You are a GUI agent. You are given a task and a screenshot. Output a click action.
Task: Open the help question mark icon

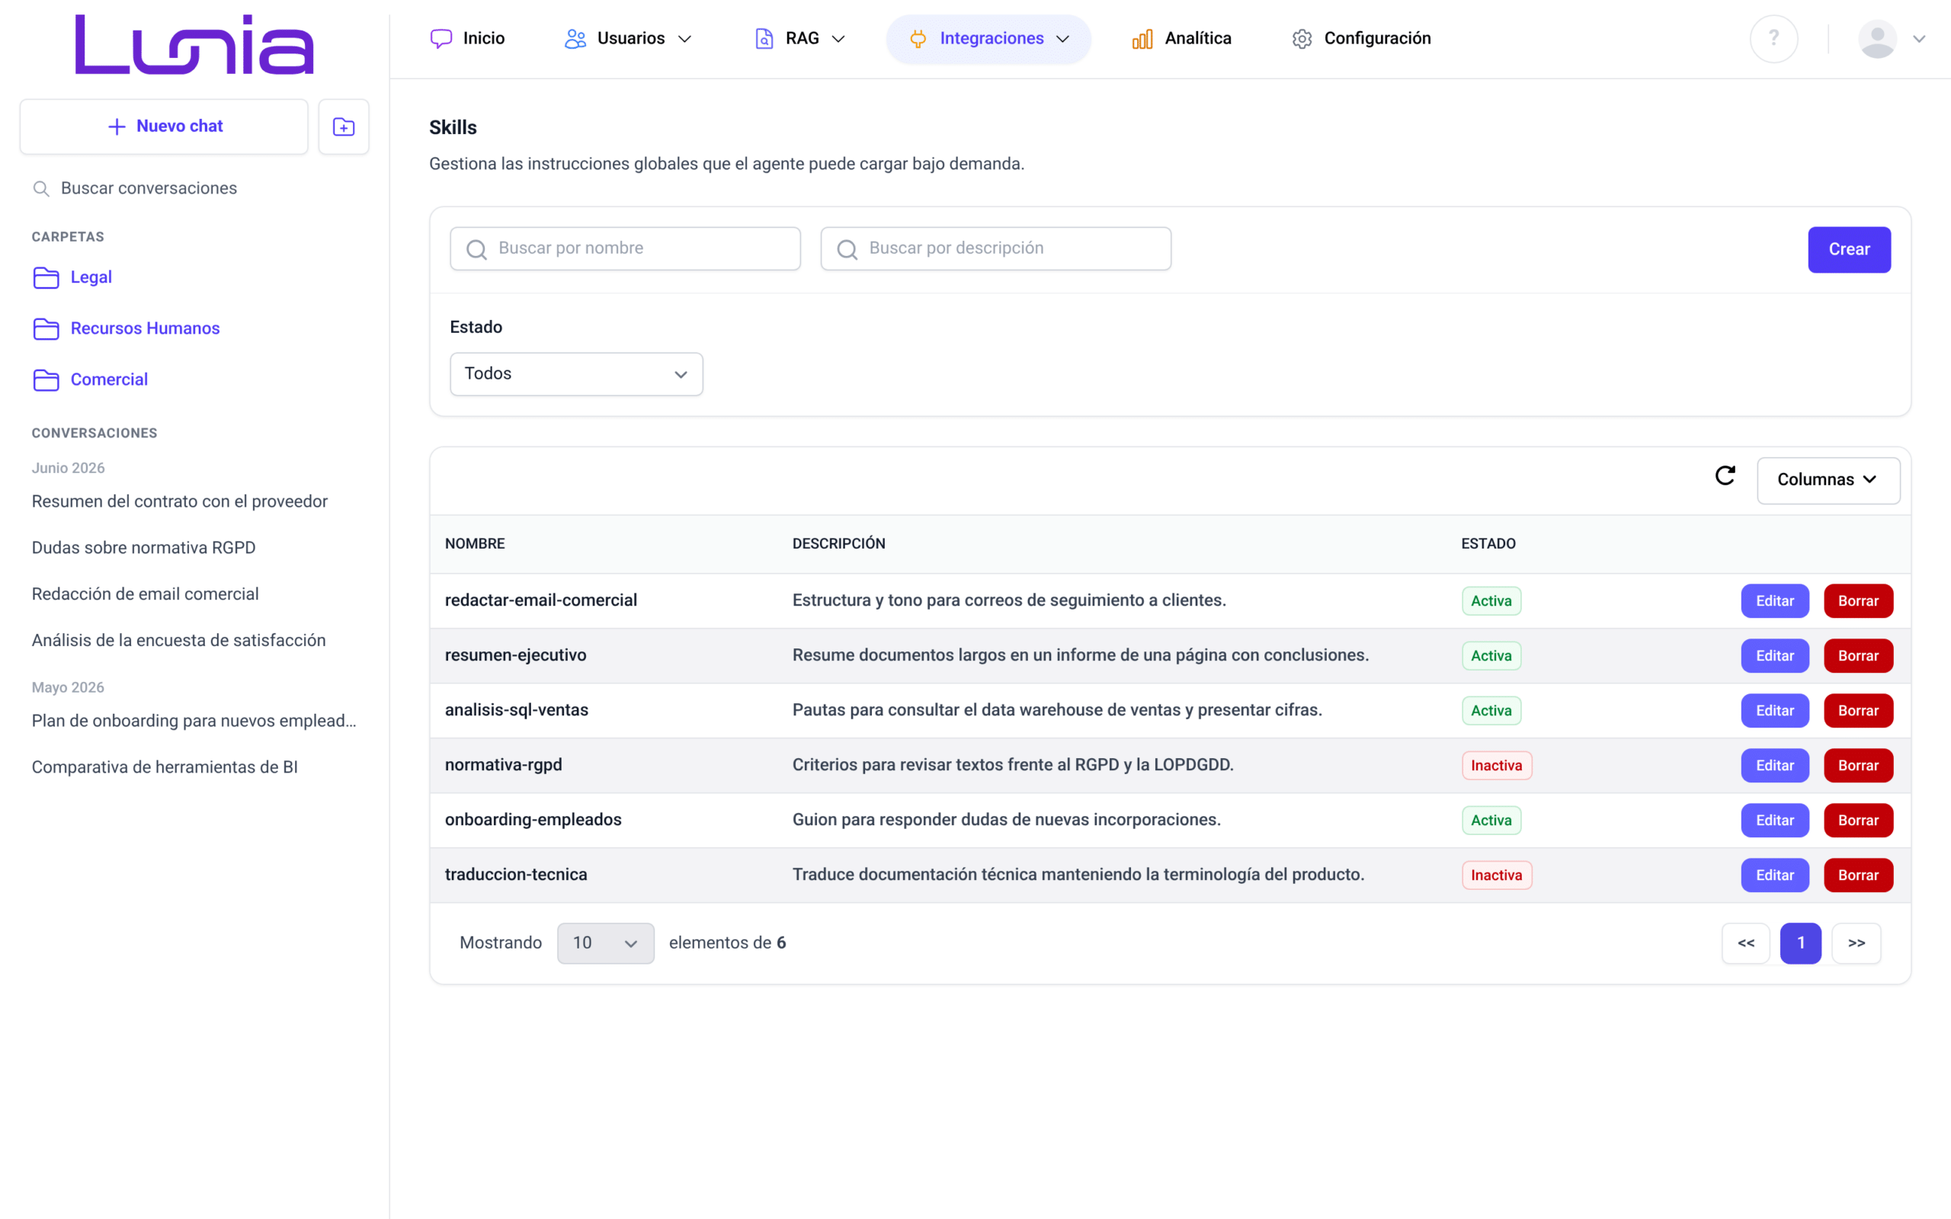(x=1773, y=39)
